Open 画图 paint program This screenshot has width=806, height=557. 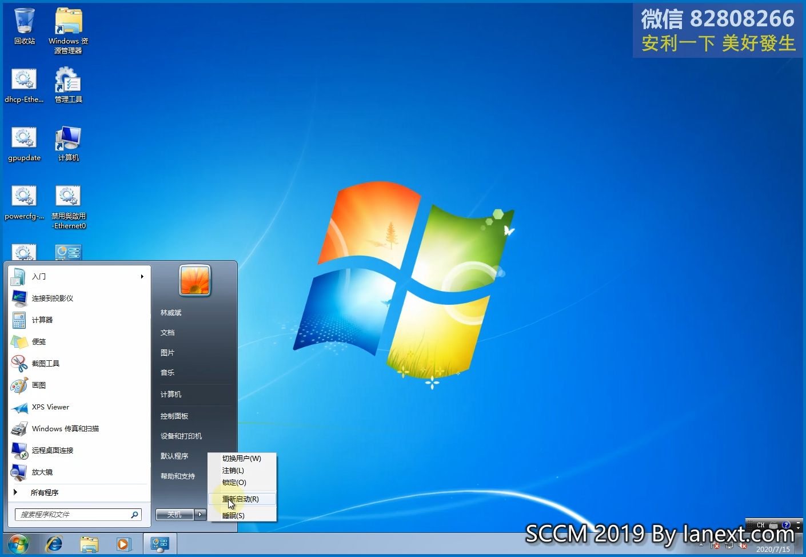click(79, 385)
